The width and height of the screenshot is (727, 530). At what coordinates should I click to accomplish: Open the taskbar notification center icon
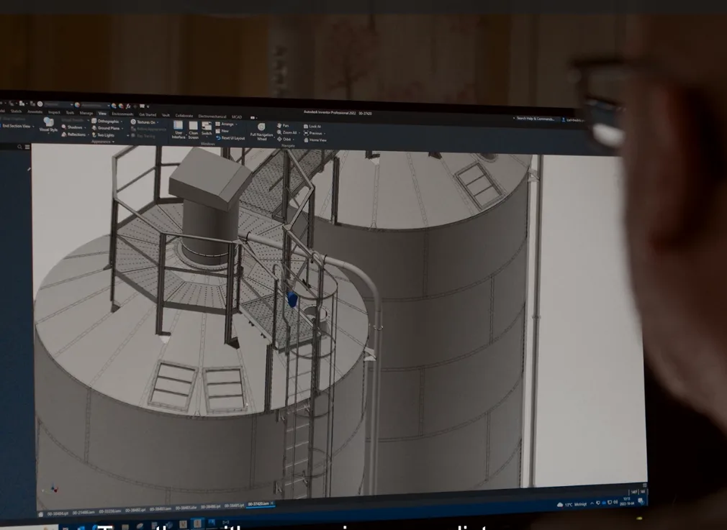[641, 501]
